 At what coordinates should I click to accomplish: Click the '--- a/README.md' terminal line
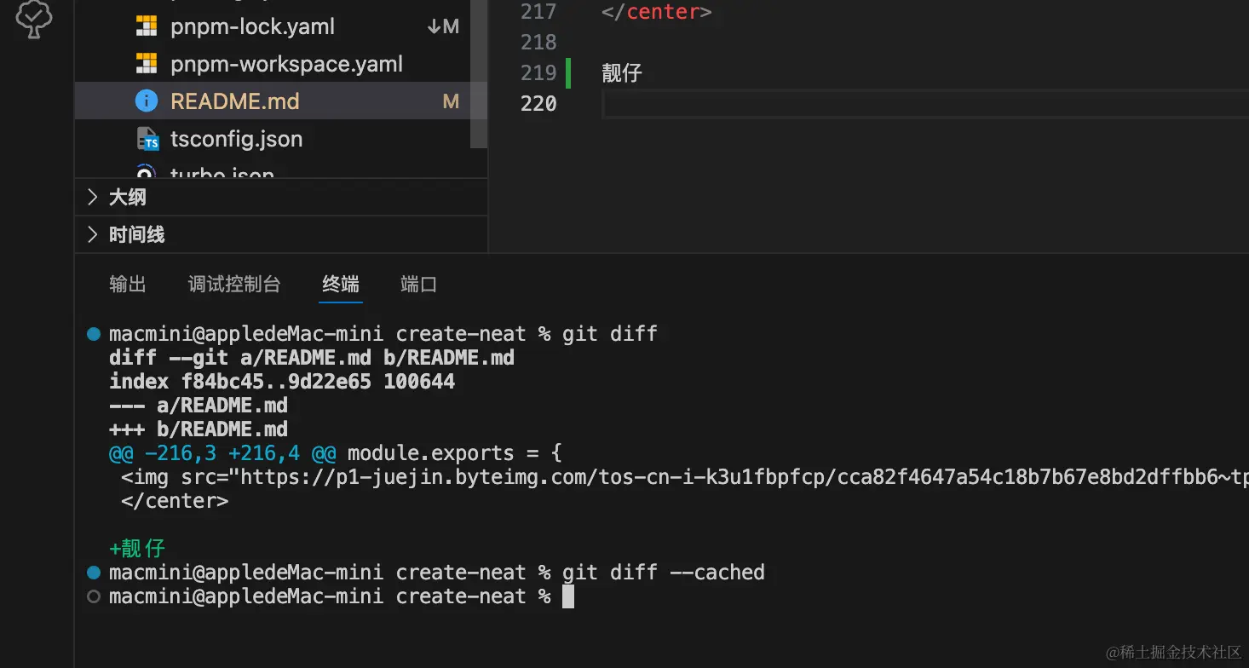click(199, 405)
